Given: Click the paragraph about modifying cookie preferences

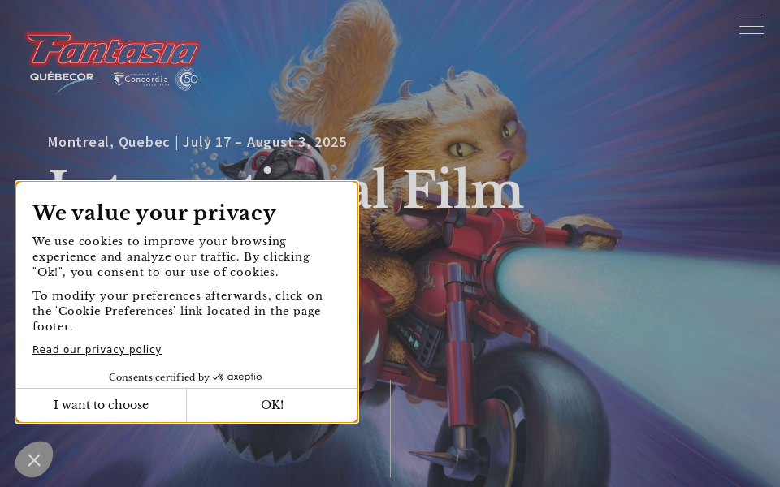Looking at the screenshot, I should (178, 311).
